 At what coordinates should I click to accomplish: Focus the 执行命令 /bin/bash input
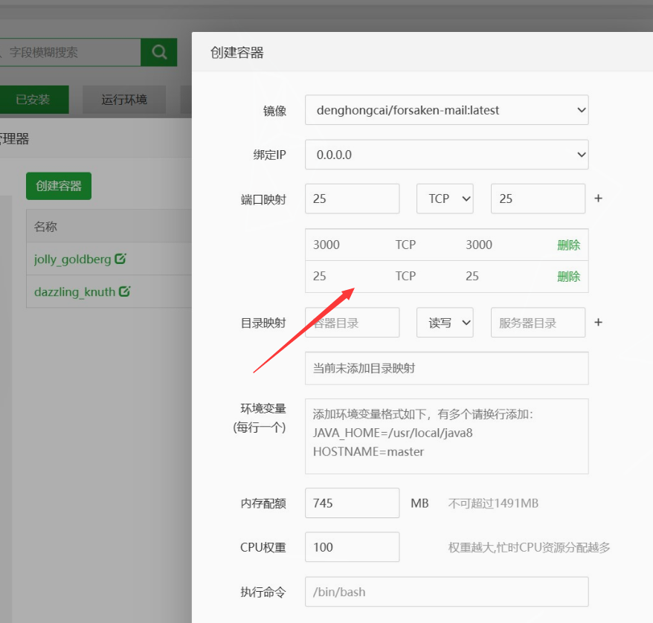point(446,592)
